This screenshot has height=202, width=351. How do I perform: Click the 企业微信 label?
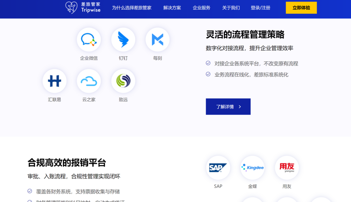tap(89, 58)
